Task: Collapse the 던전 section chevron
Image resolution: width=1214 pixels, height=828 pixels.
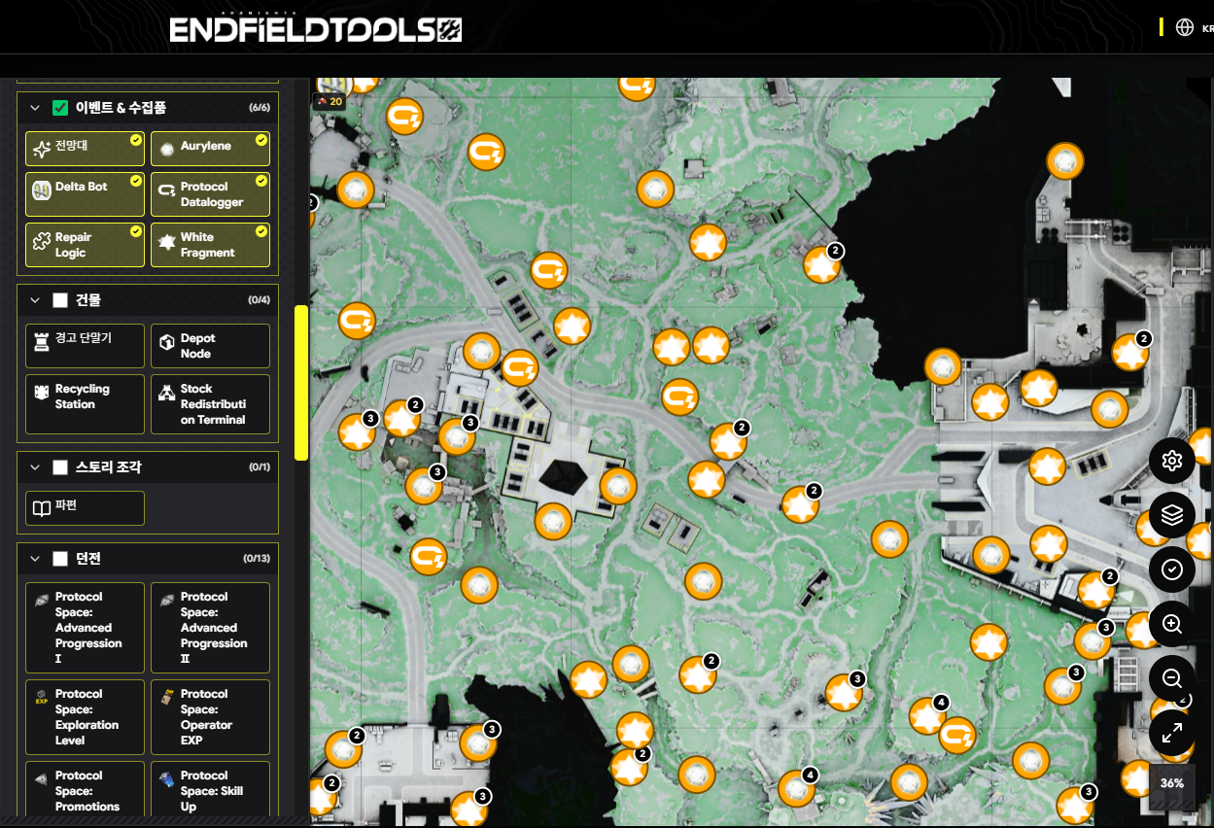Action: click(35, 559)
